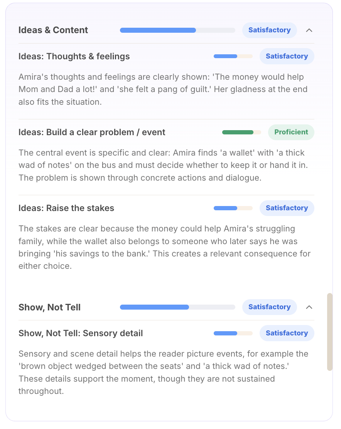Click the Show, Not Tell heading
341x429 pixels.
[50, 307]
